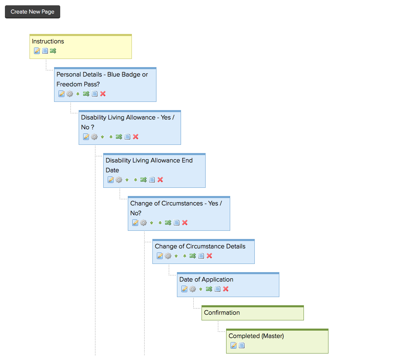The width and height of the screenshot is (410, 356).
Task: Edit the Disability Living Allowance End Date page
Action: click(x=111, y=180)
